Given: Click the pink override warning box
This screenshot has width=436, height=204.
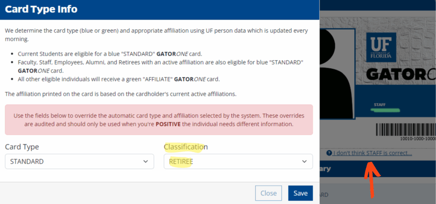Looking at the screenshot, I should [x=159, y=120].
